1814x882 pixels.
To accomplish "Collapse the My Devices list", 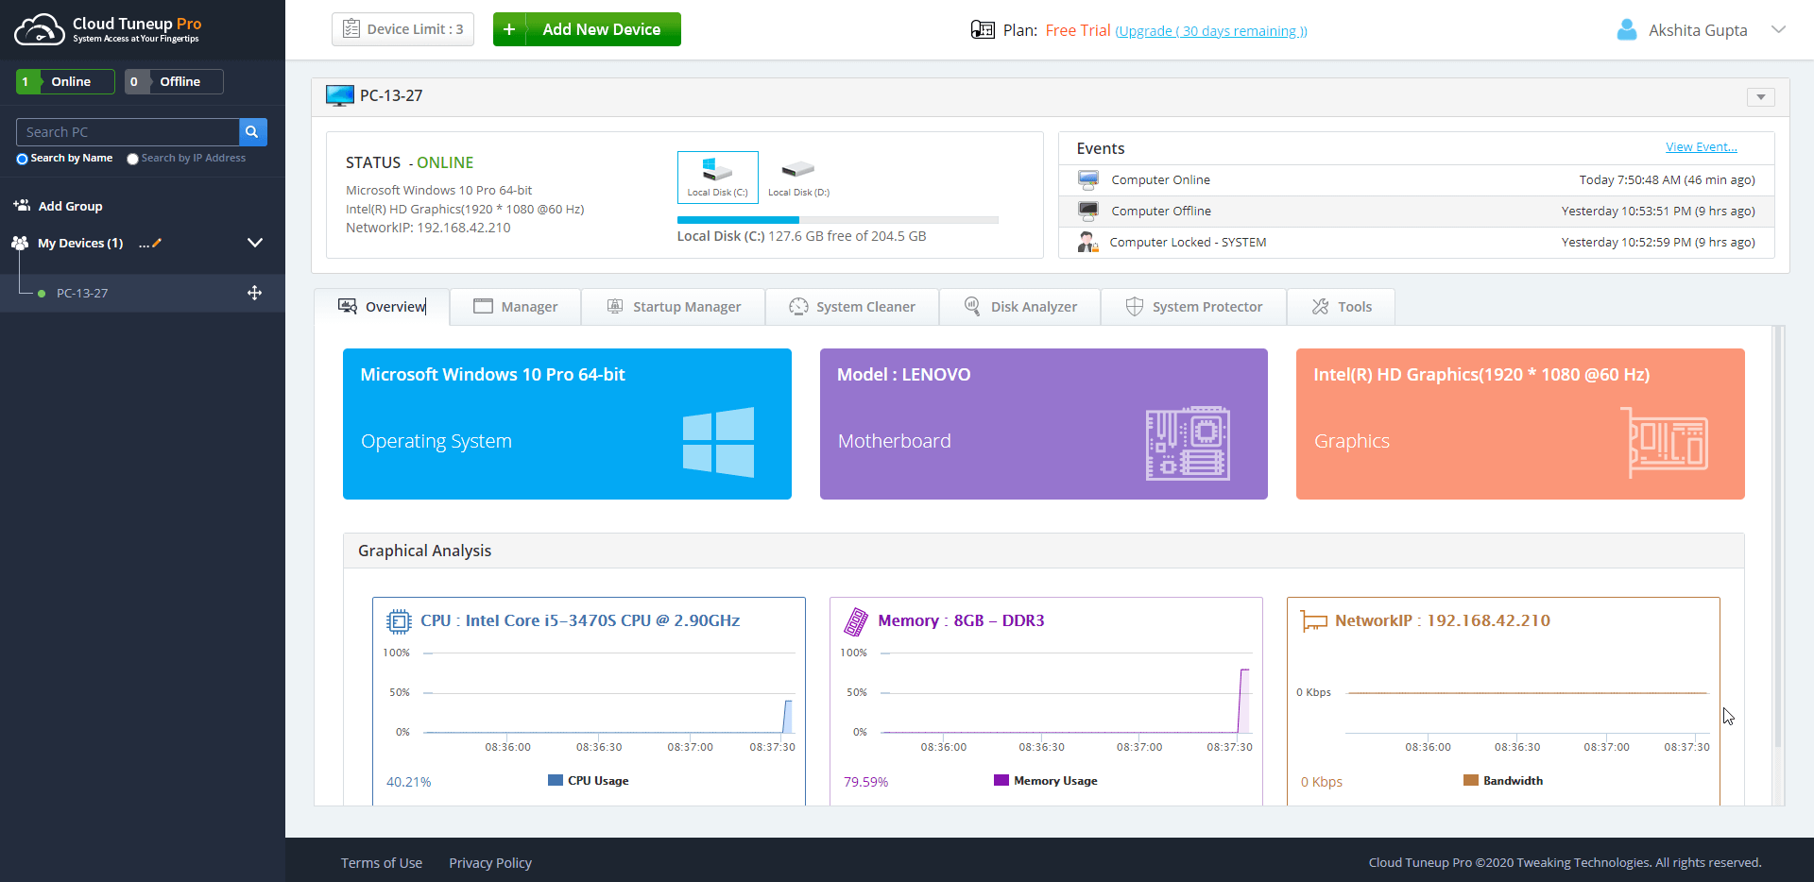I will pos(255,243).
